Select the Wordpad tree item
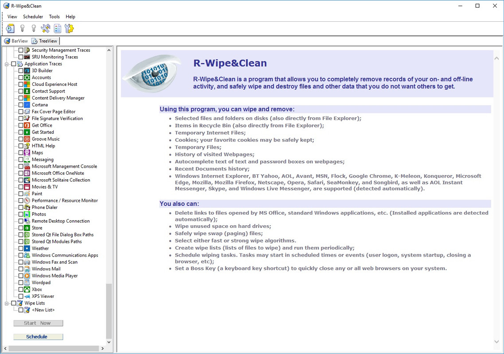This screenshot has height=354, width=504. (41, 282)
